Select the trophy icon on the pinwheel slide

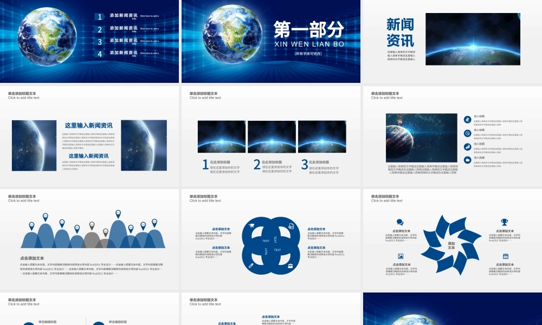click(x=505, y=222)
